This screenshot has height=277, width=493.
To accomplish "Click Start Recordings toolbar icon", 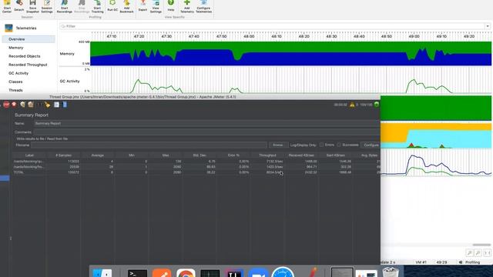I will point(64,6).
